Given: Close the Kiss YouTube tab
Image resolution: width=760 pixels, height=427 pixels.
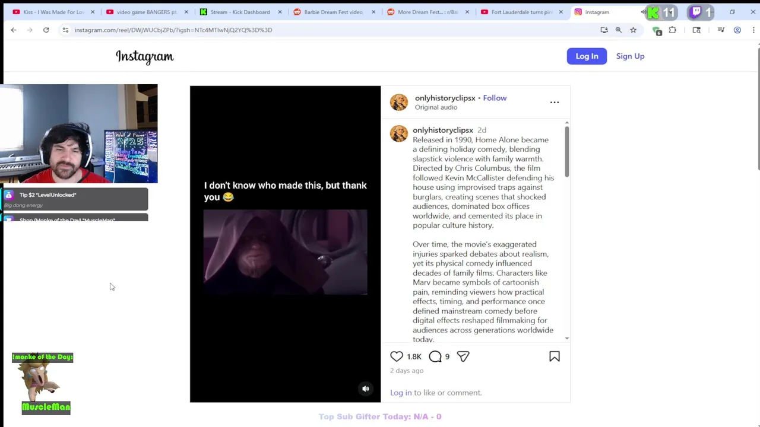Looking at the screenshot, I should pyautogui.click(x=93, y=12).
